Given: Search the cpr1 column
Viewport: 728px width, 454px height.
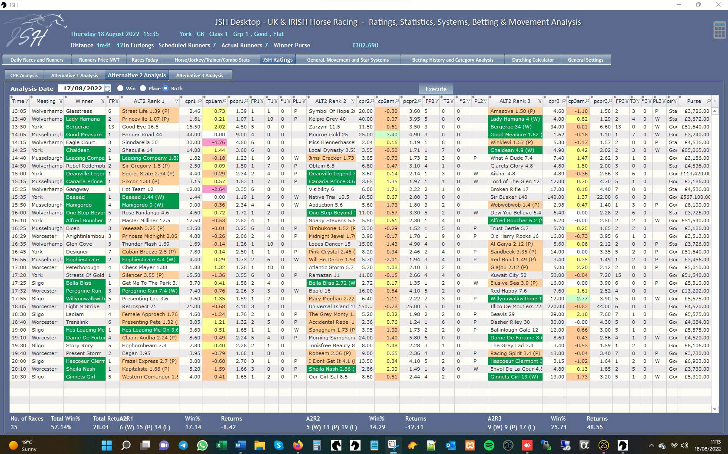Looking at the screenshot, I should [x=199, y=101].
